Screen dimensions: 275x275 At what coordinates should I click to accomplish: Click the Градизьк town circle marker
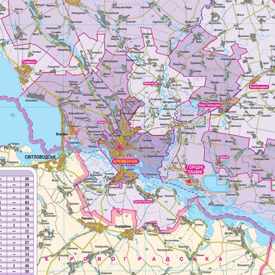(25, 71)
